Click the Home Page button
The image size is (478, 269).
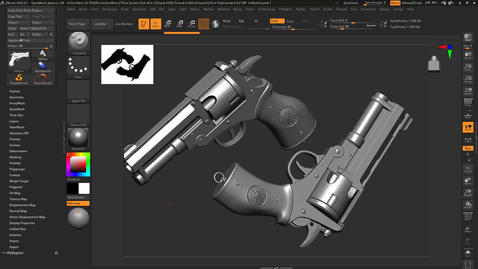pyautogui.click(x=77, y=24)
